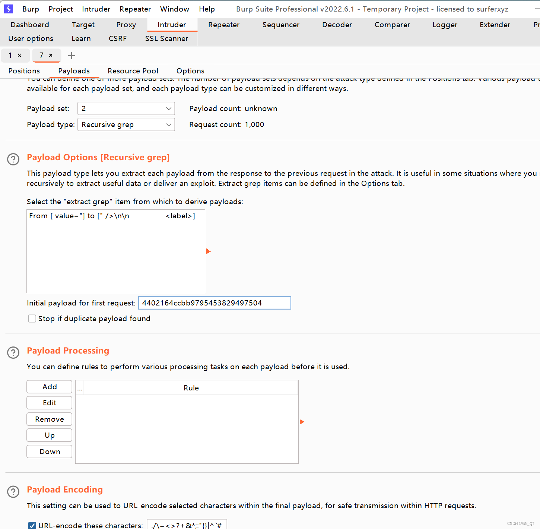Close Intruder attack tab 7
This screenshot has width=540, height=529.
51,55
